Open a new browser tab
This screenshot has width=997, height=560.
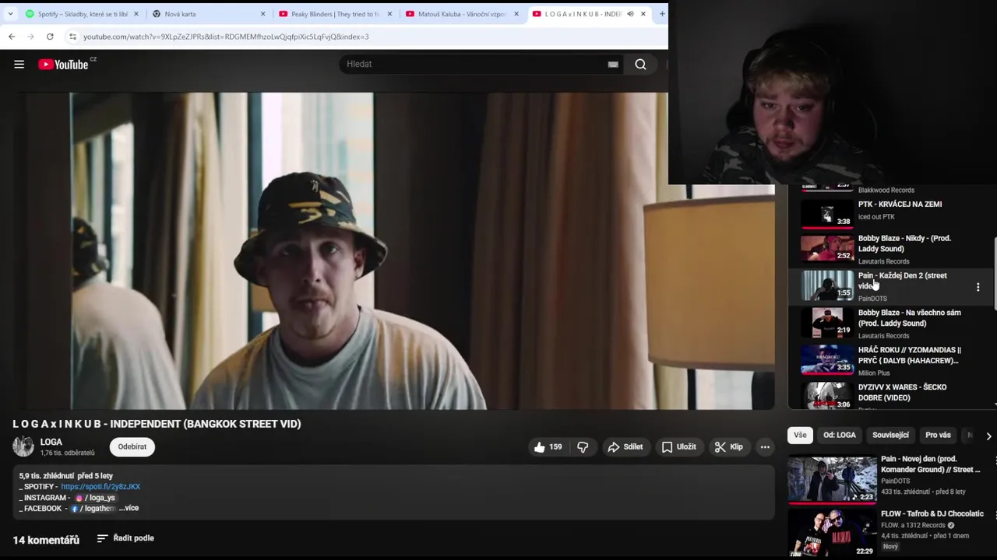(661, 14)
